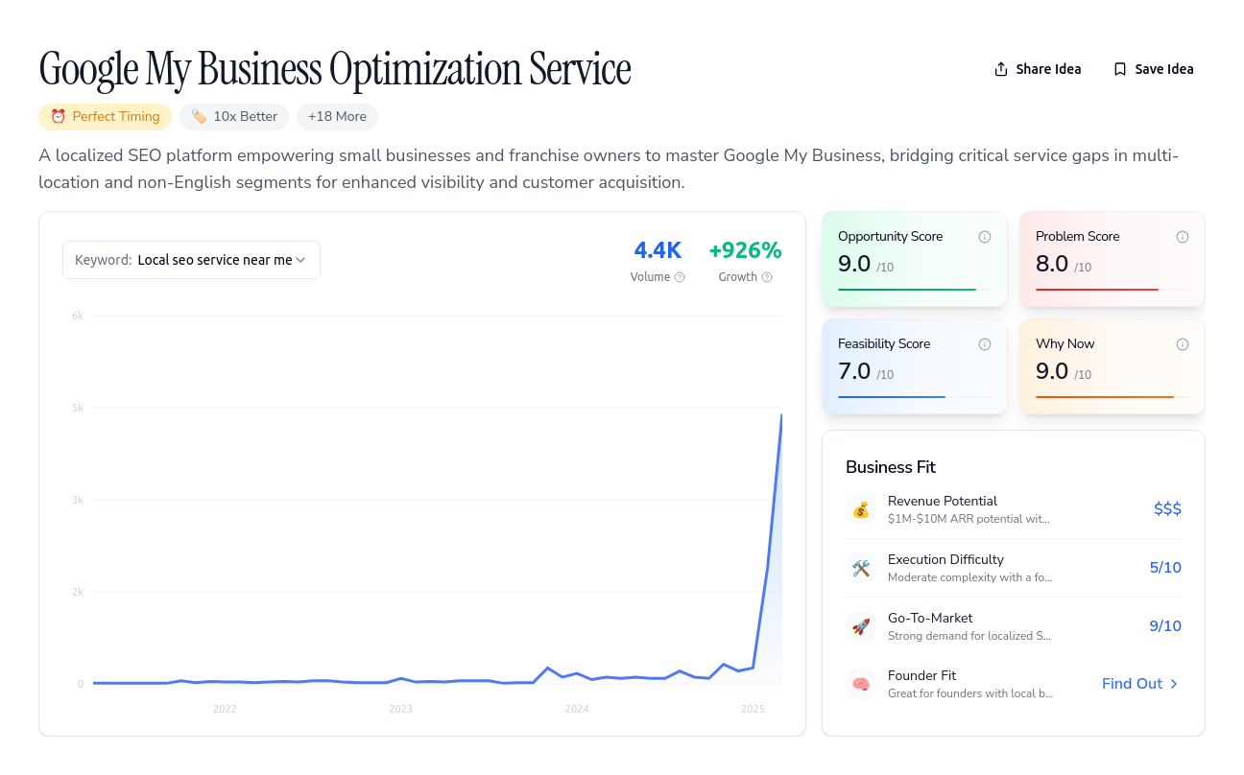The width and height of the screenshot is (1244, 775).
Task: Open the Volume help icon
Action: [680, 277]
